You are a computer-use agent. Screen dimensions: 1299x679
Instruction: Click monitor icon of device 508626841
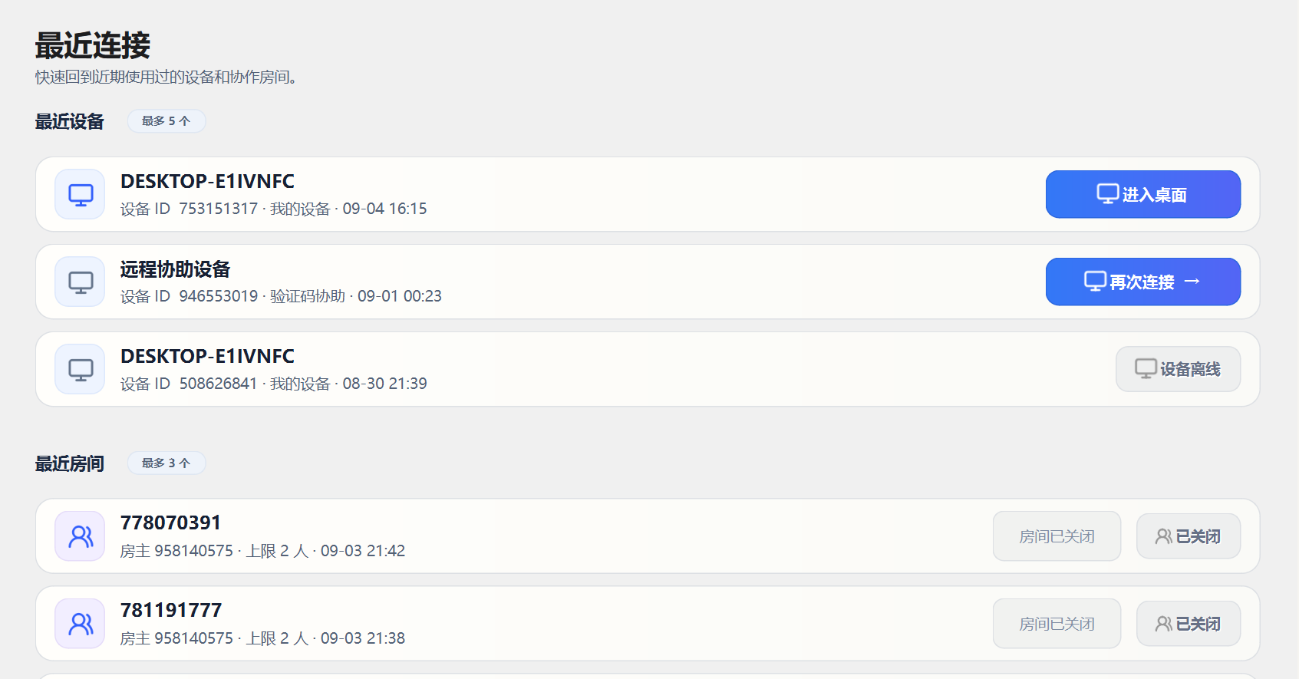click(x=80, y=369)
